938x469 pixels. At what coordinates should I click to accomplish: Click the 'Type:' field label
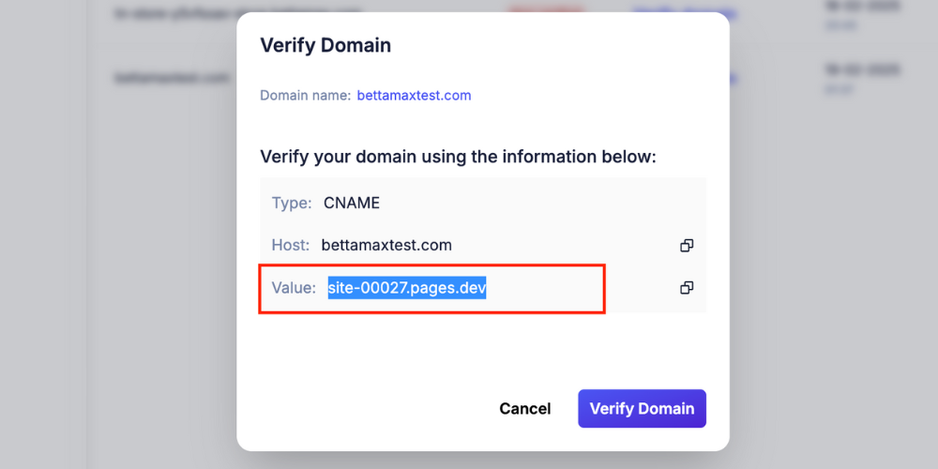[x=292, y=203]
